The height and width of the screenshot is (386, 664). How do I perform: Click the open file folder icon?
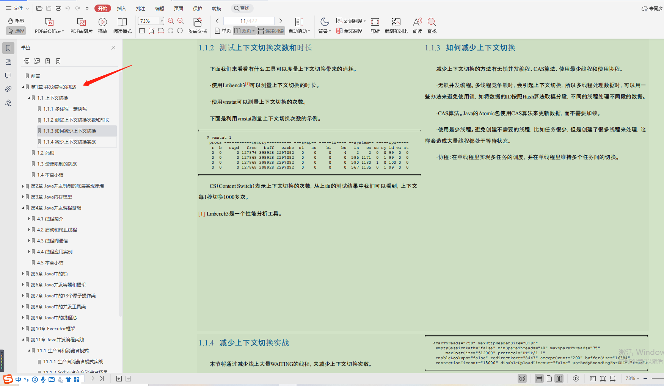(x=39, y=8)
